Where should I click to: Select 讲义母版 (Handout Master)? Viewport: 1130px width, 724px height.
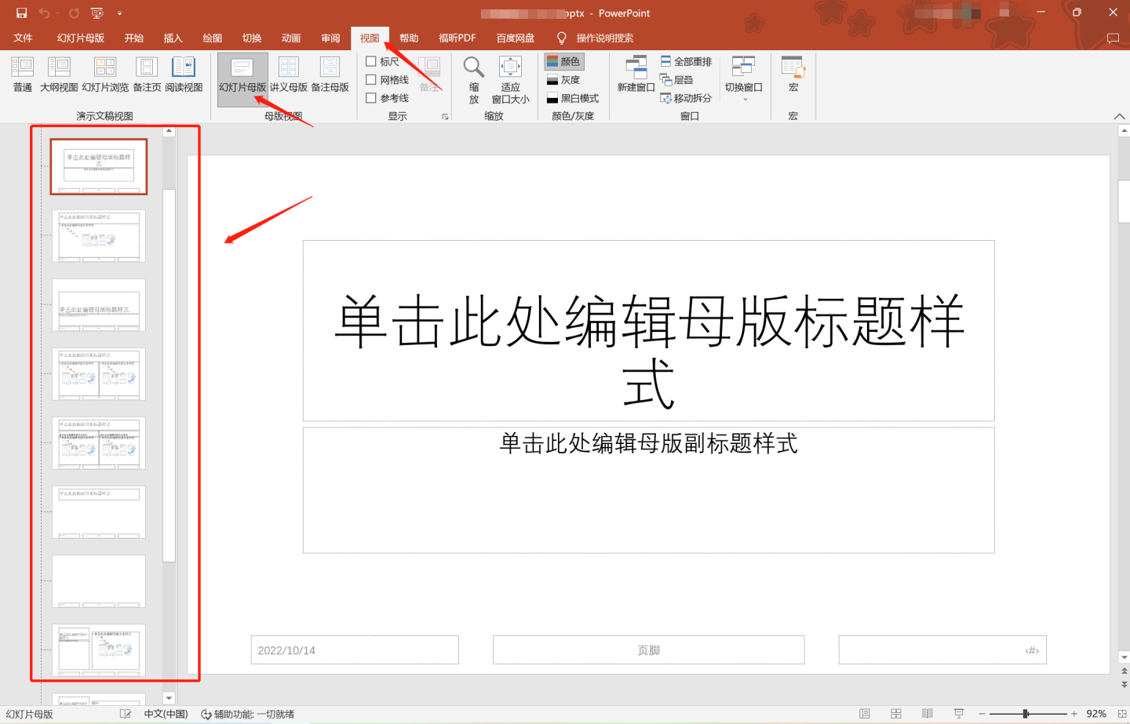[289, 76]
